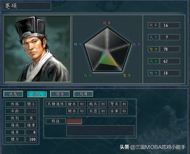190x154 pixels.
Task: Click the 騎兵 troop aptitude cell
Action: coord(72,111)
